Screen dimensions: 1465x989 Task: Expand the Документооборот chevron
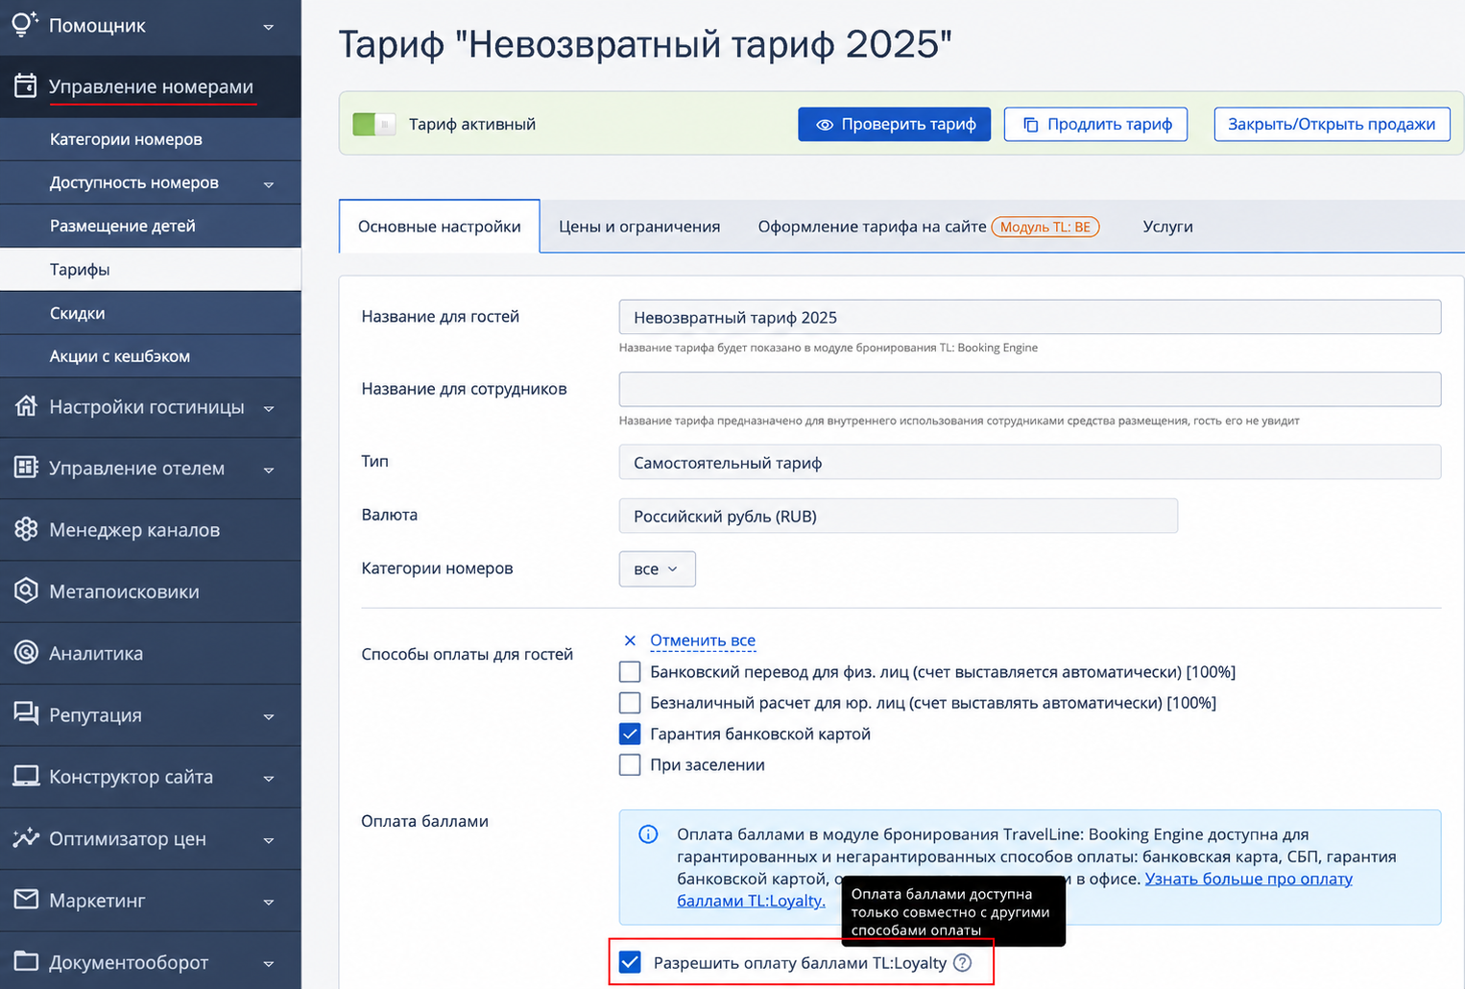point(269,964)
